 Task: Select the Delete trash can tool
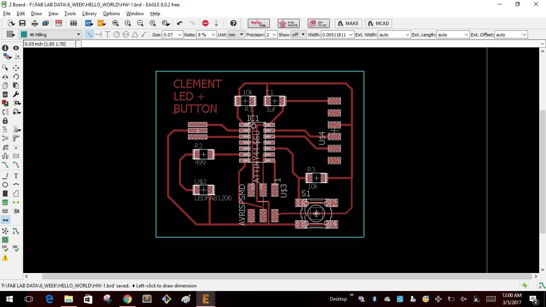5,94
